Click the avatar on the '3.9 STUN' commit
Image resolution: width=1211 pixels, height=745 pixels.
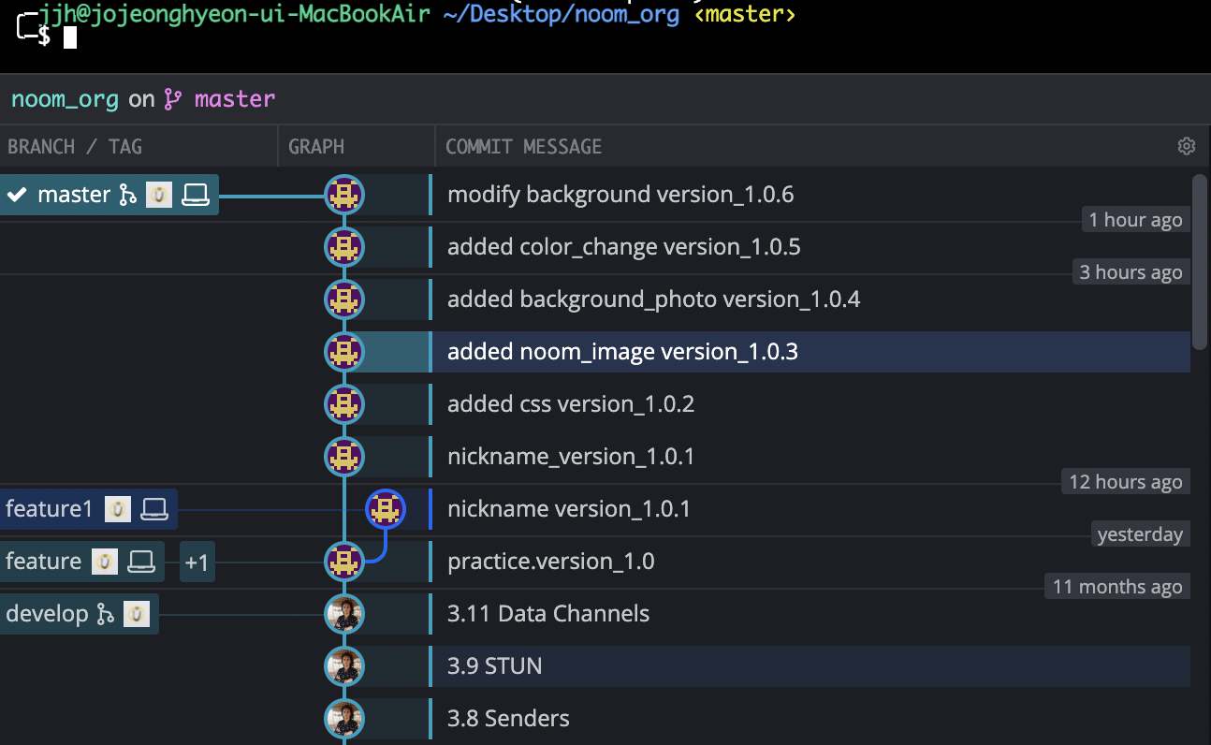tap(344, 666)
